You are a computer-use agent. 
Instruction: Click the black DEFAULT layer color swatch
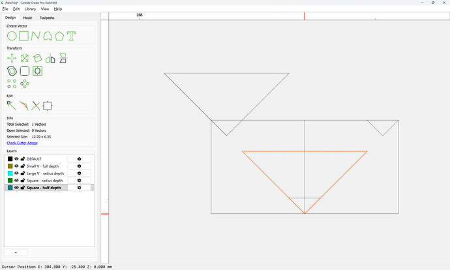[x=10, y=158]
